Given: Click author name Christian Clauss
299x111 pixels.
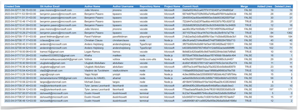Looking at the screenshot, I should (x=94, y=40).
